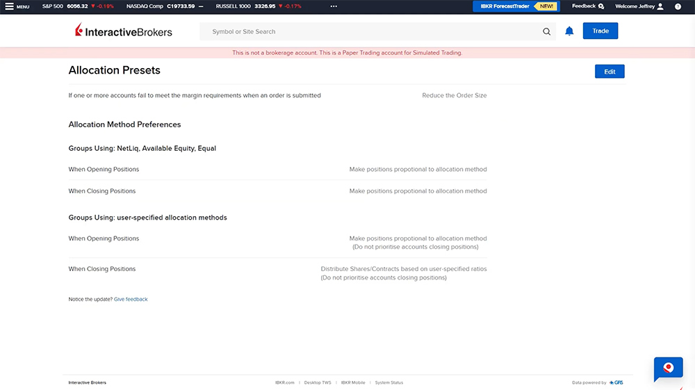Expand ticker with three dots icon

(334, 6)
